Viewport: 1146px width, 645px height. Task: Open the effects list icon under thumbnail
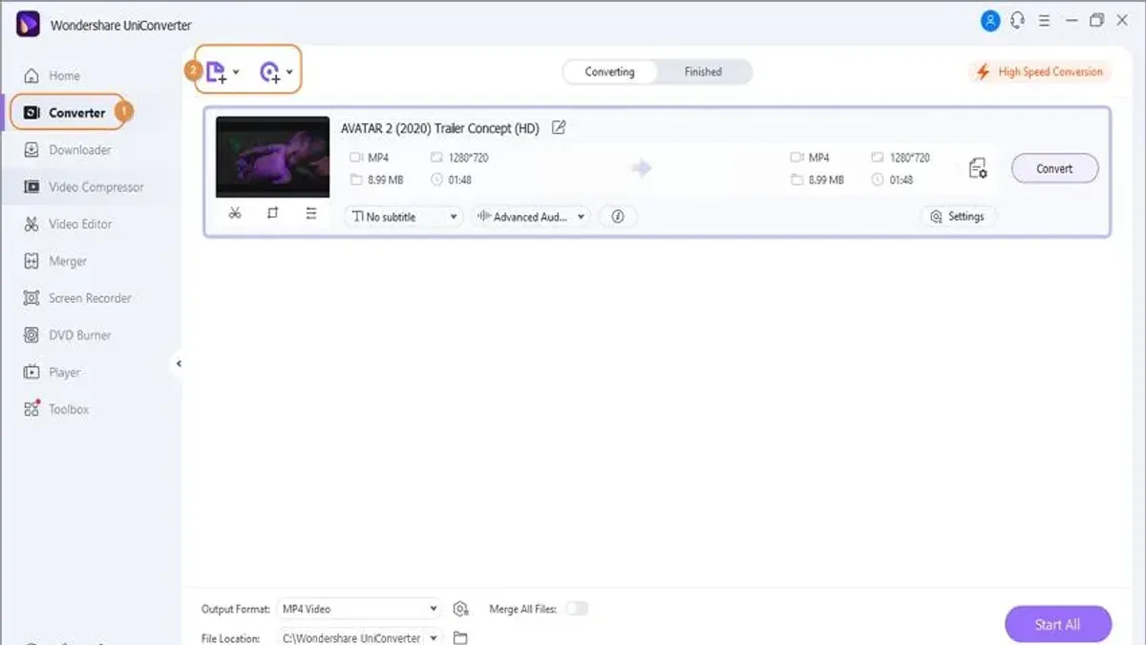pyautogui.click(x=310, y=214)
